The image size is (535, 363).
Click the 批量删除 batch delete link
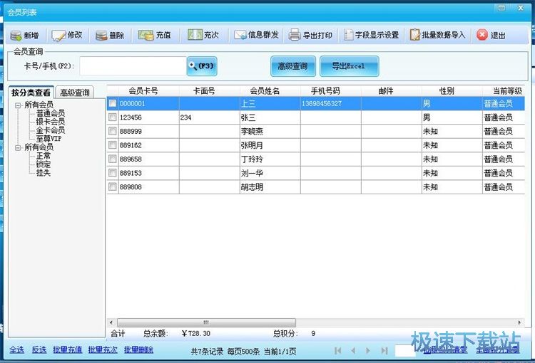point(138,349)
